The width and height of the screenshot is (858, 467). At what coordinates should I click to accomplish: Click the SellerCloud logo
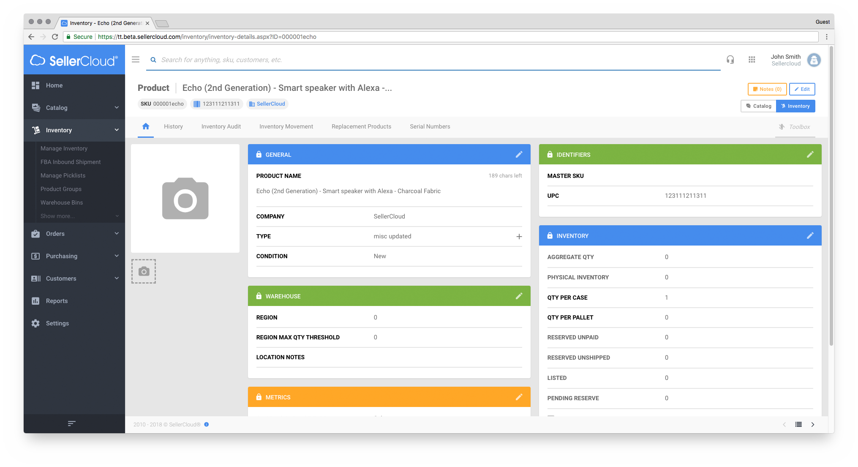point(74,60)
